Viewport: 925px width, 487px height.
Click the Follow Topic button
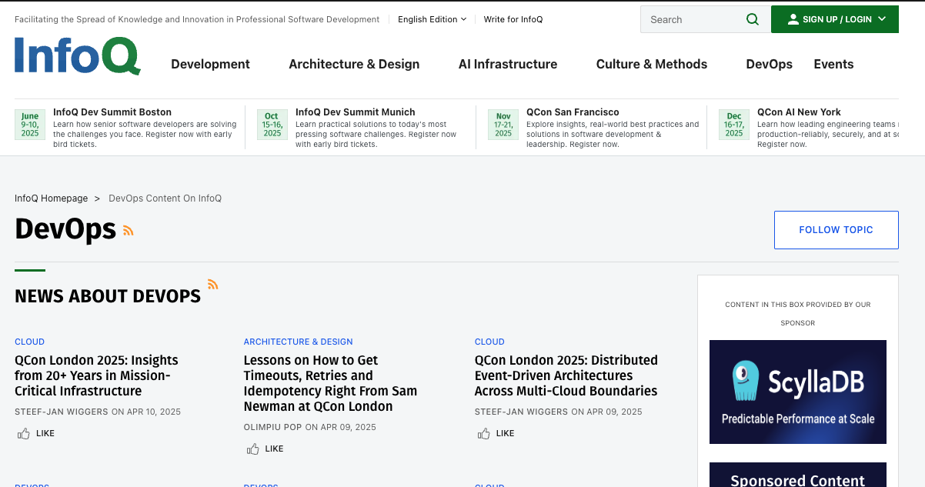pyautogui.click(x=836, y=230)
